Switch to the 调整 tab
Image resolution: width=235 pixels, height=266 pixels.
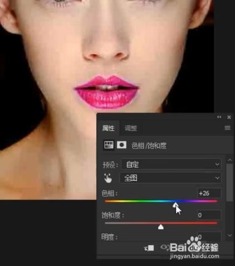coord(131,128)
